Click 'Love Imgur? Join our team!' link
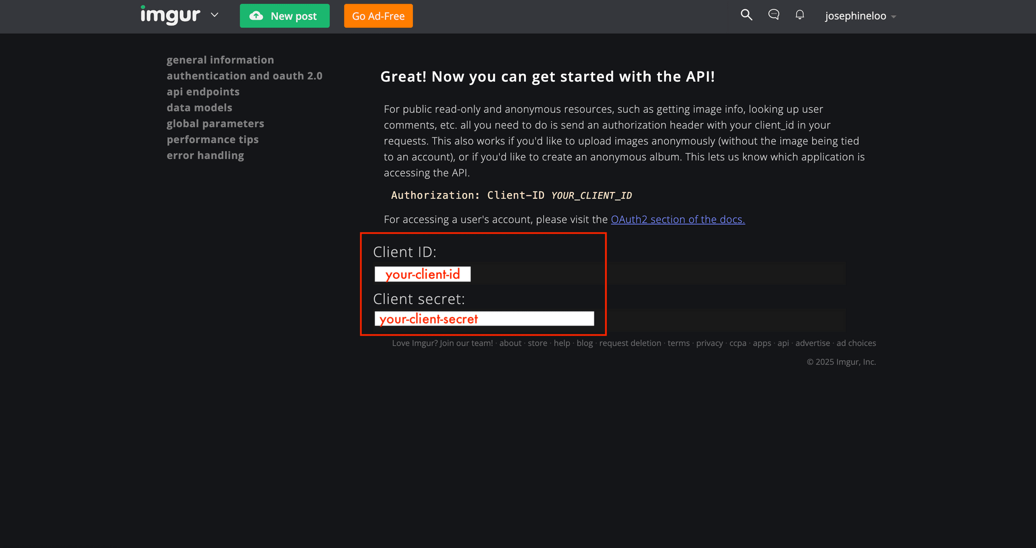 click(x=442, y=343)
